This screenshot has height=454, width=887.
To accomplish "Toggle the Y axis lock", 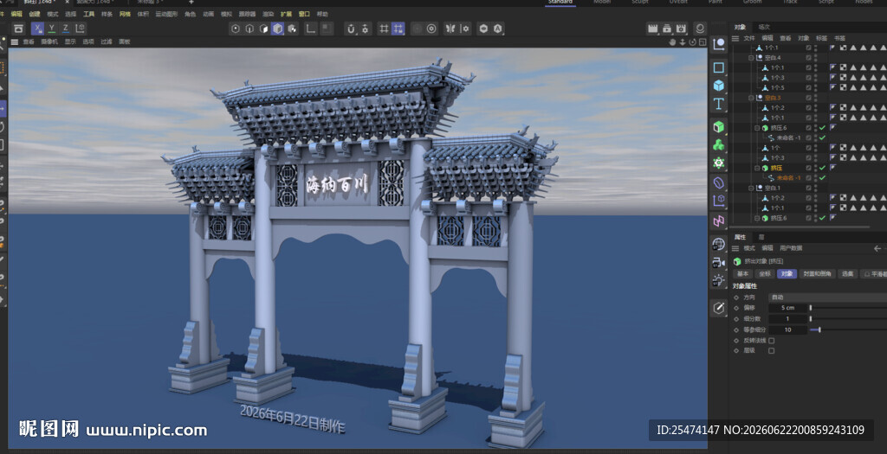I will click(x=51, y=29).
